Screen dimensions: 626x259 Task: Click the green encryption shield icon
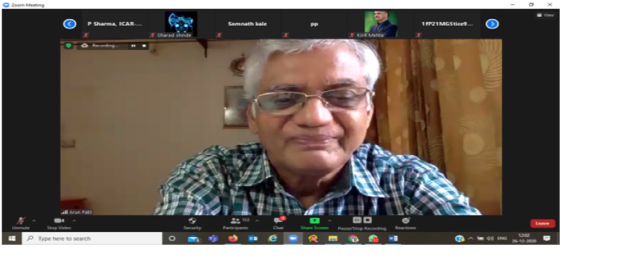tap(68, 46)
